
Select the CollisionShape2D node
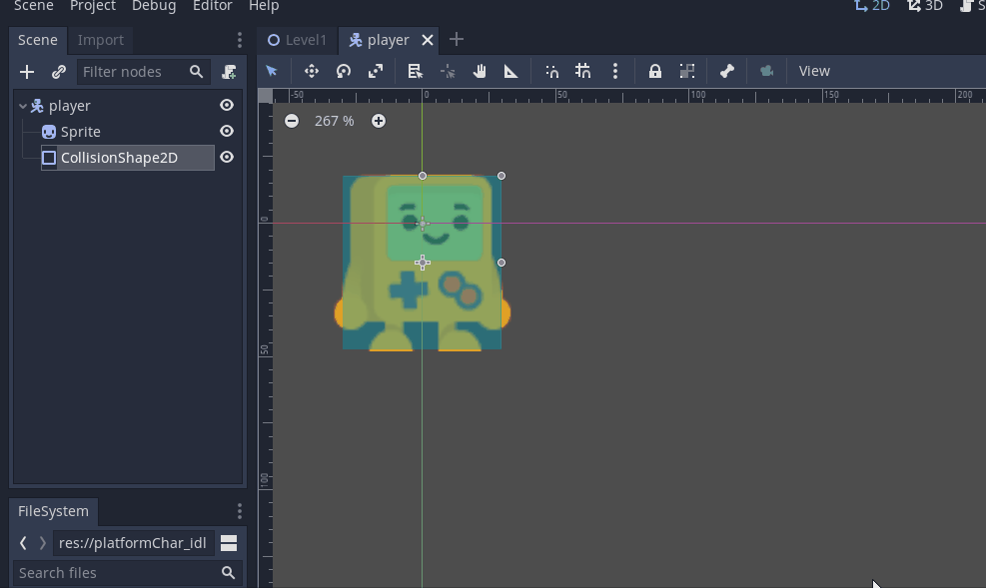pos(119,158)
